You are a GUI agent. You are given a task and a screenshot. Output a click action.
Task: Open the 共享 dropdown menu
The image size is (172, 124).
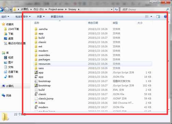pos(41,17)
